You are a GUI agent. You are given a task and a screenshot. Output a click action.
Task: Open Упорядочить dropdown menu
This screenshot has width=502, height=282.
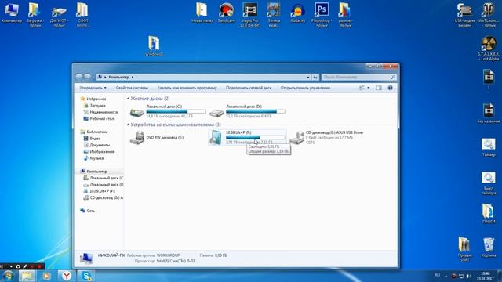tap(93, 88)
